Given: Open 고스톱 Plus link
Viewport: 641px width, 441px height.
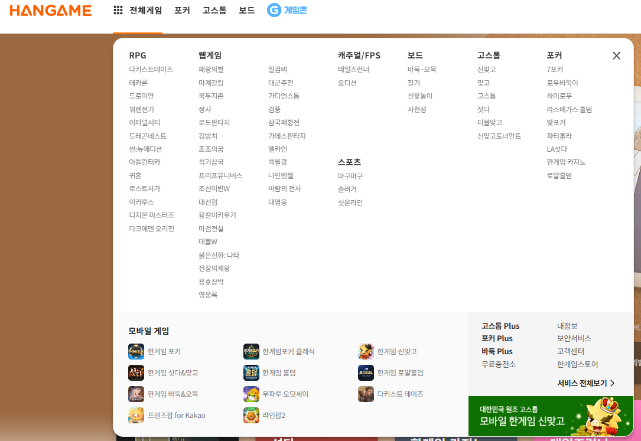Looking at the screenshot, I should (x=500, y=326).
